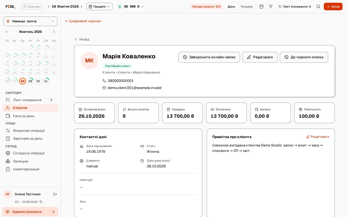Viewport: 348px width, 217px height.
Task: Click the ОТ user avatar
Action: (8, 194)
